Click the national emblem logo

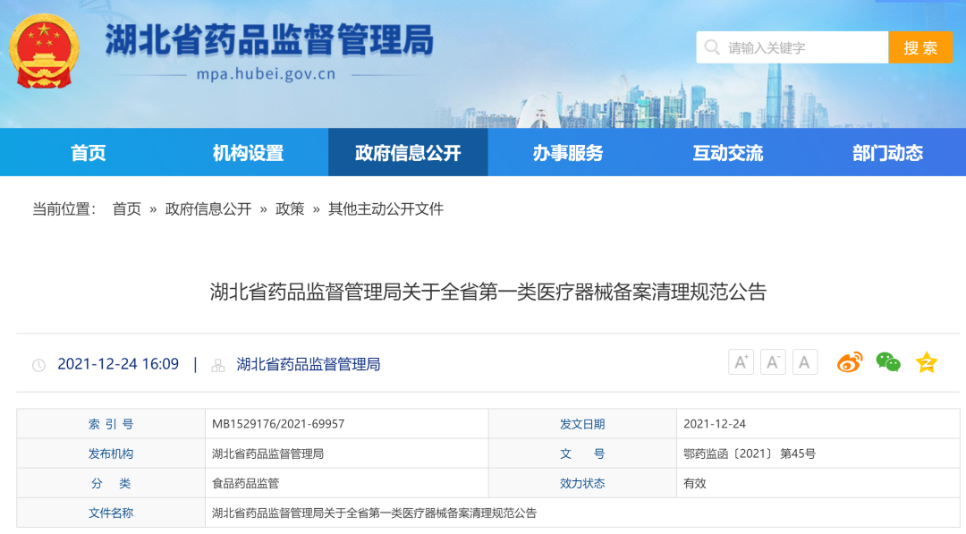[44, 51]
